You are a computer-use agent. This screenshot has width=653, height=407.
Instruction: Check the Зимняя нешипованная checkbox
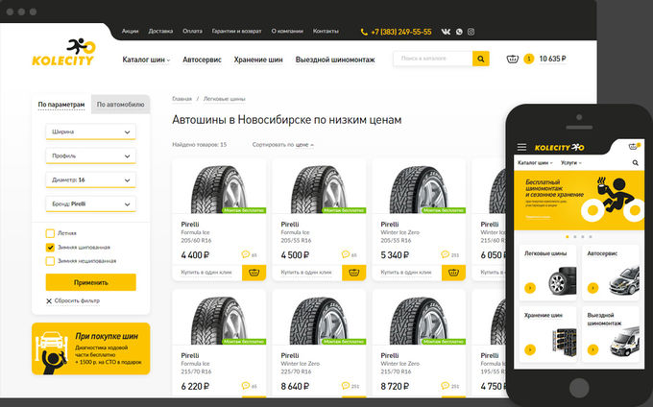point(50,260)
